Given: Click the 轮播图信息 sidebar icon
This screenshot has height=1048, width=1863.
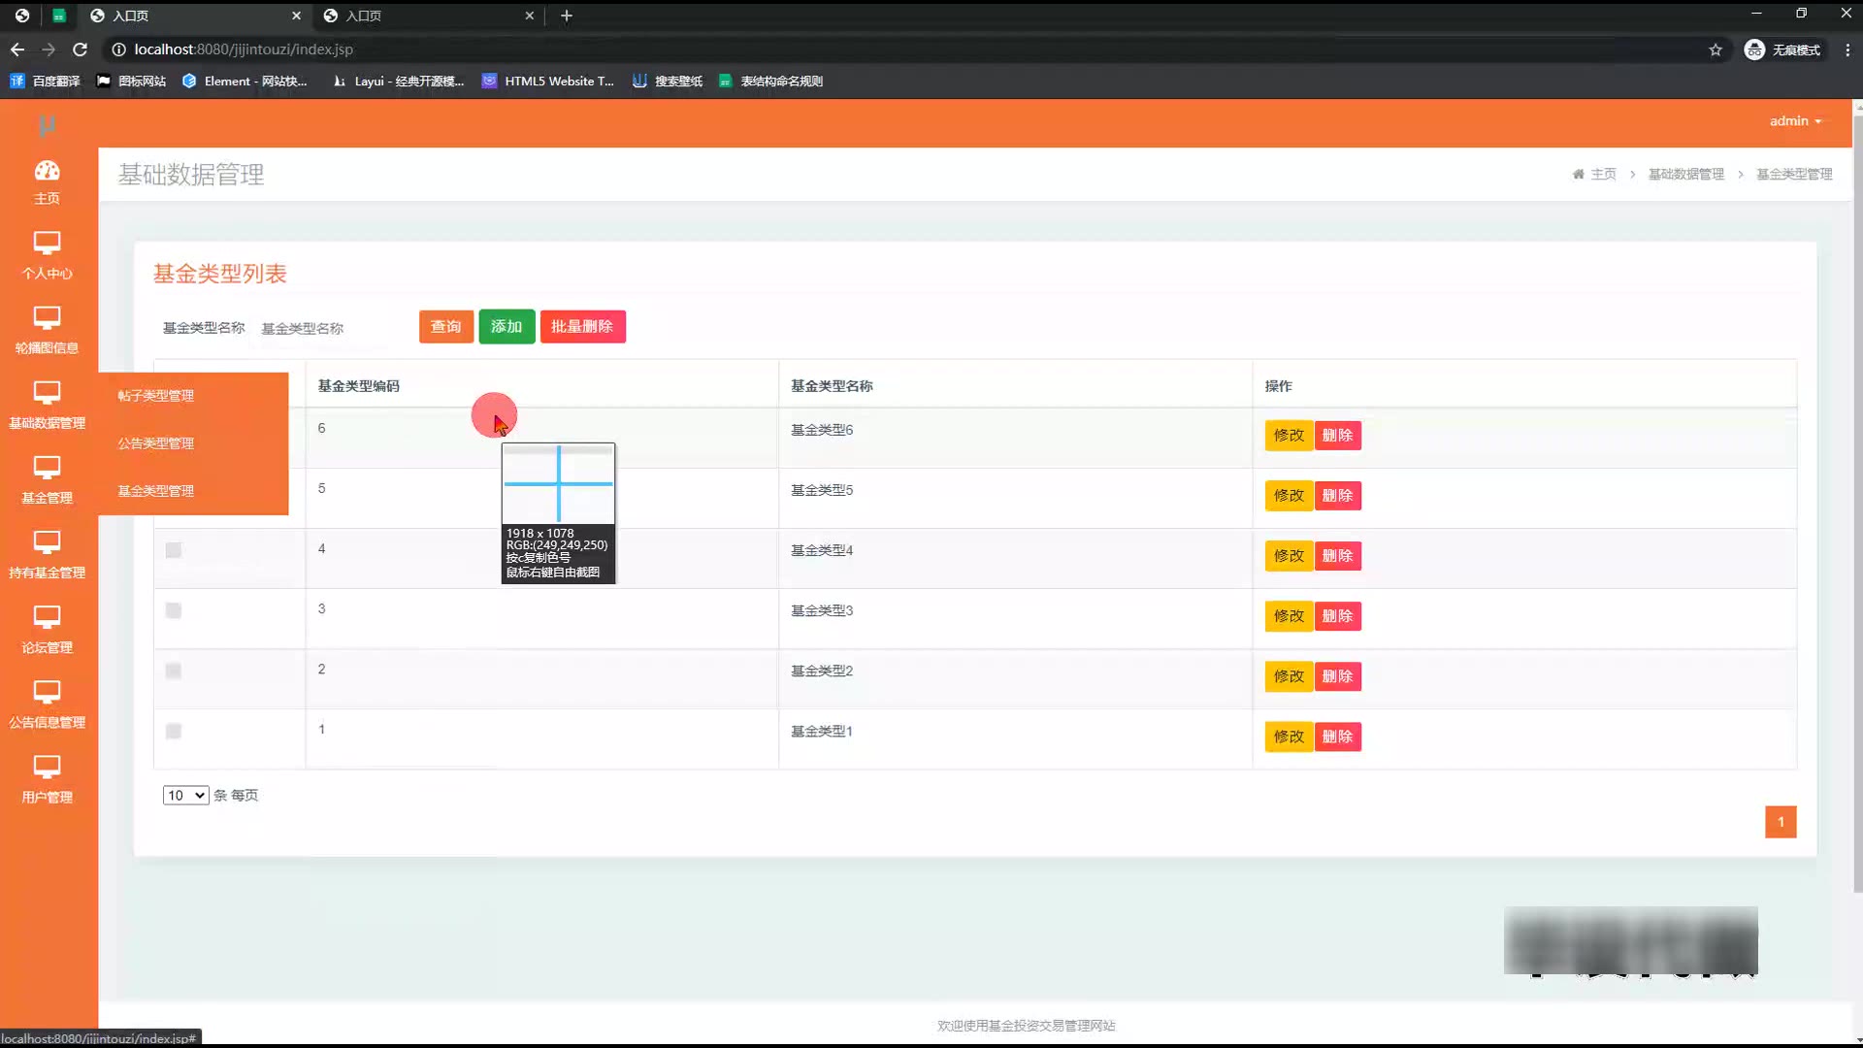Looking at the screenshot, I should pos(47,317).
